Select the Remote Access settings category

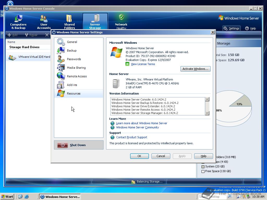click(x=79, y=76)
